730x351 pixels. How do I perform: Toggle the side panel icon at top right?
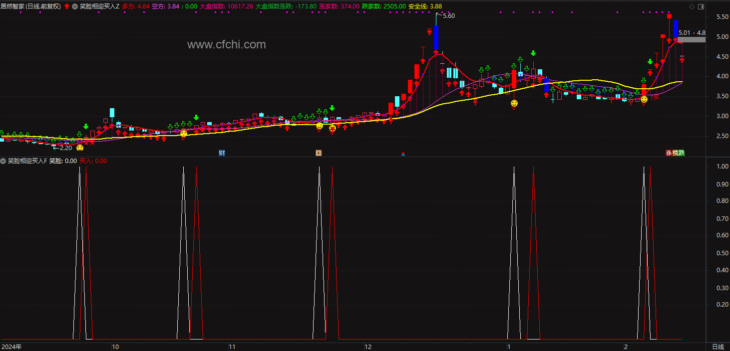(701, 6)
